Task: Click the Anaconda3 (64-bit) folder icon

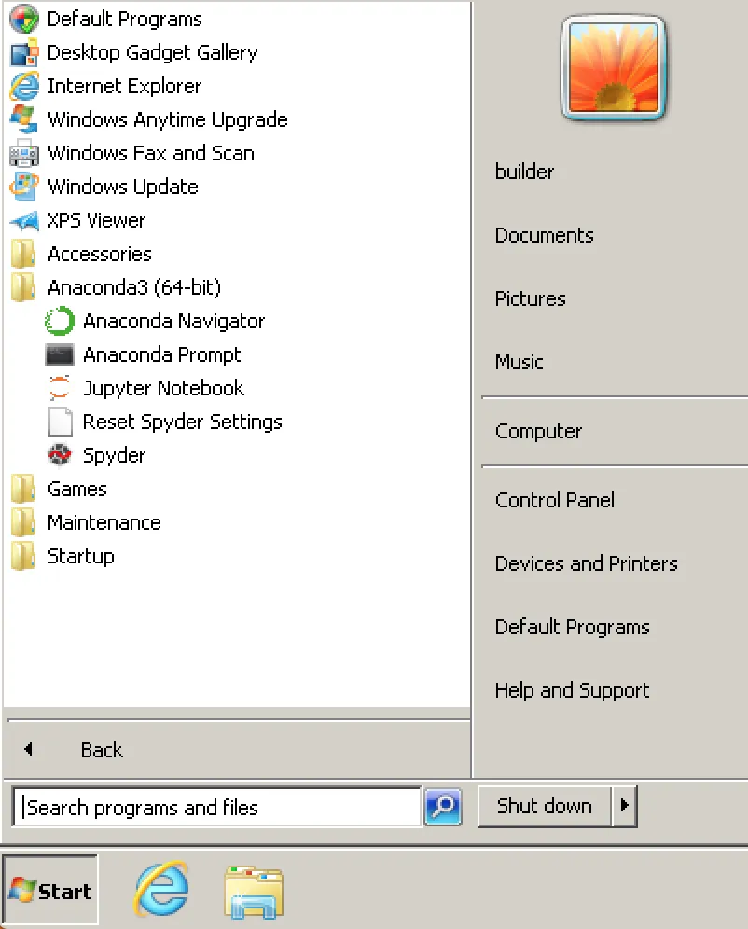Action: (x=23, y=287)
